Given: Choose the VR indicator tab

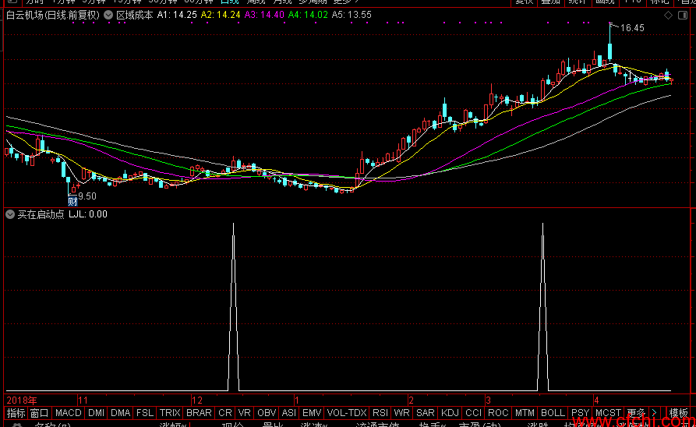Looking at the screenshot, I should coord(245,413).
